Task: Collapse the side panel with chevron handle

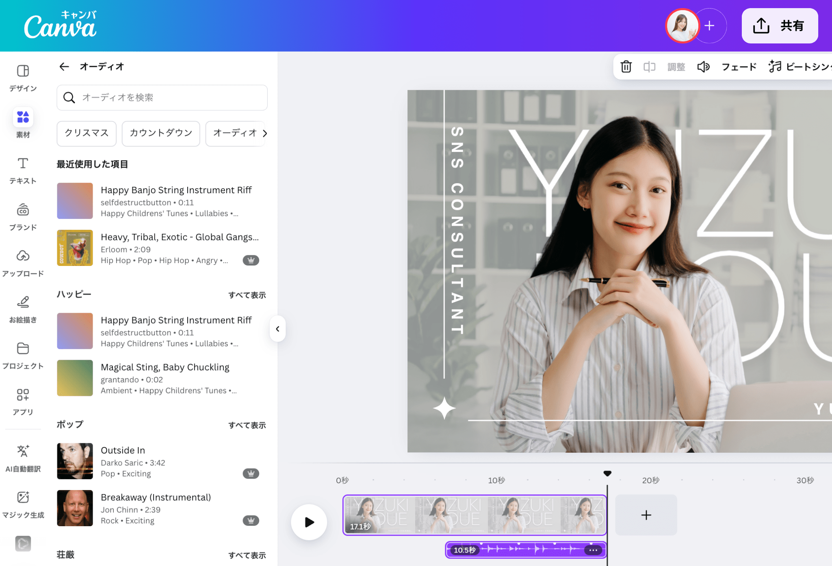Action: point(277,328)
